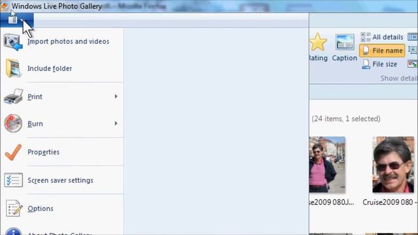The image size is (418, 235).
Task: Click the Rating star icon
Action: pos(318,42)
